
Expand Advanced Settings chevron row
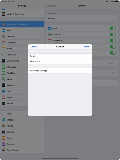(x=60, y=71)
